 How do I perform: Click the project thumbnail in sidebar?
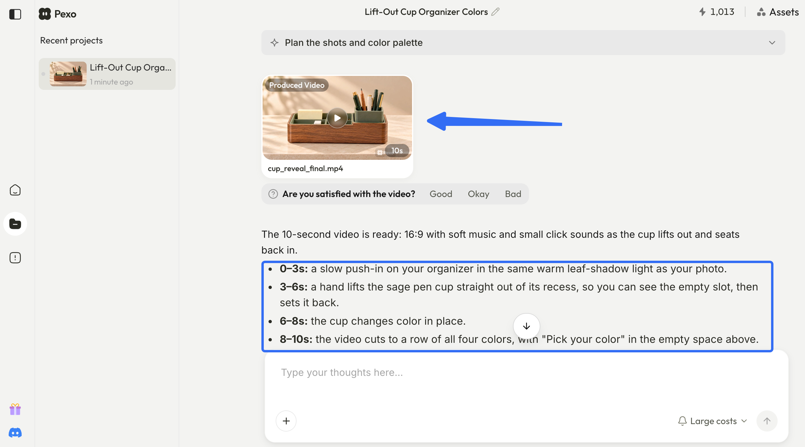[x=68, y=74]
